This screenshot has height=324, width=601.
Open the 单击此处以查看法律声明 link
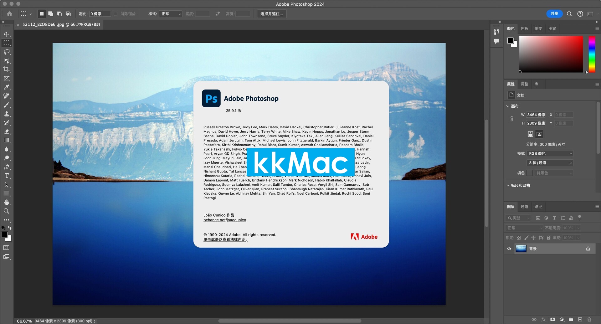pyautogui.click(x=225, y=239)
